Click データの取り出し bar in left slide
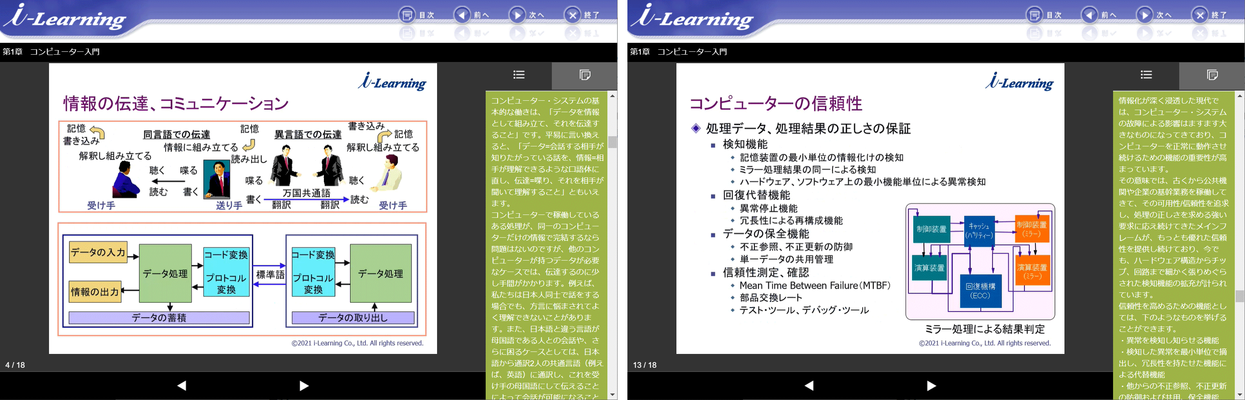Screen dimensions: 1245x400 click(x=353, y=318)
